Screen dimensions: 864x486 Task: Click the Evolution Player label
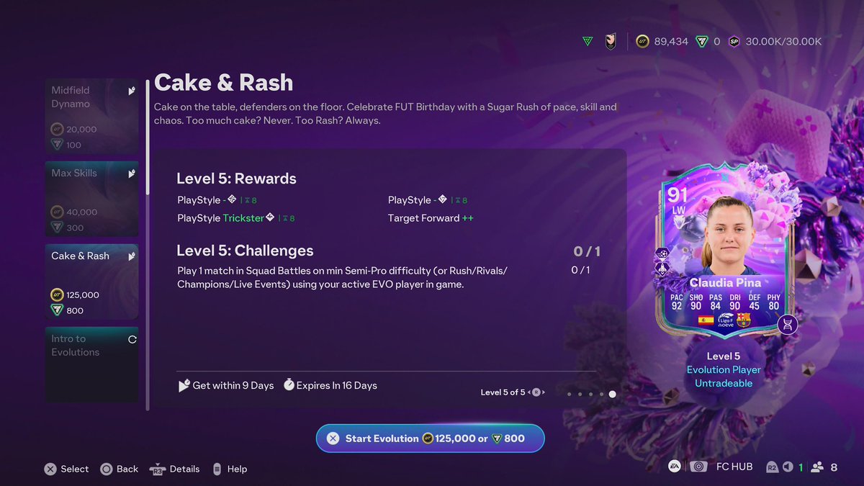(724, 369)
